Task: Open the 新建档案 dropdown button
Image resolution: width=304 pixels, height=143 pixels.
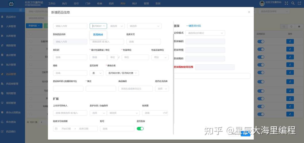Action: point(34,25)
